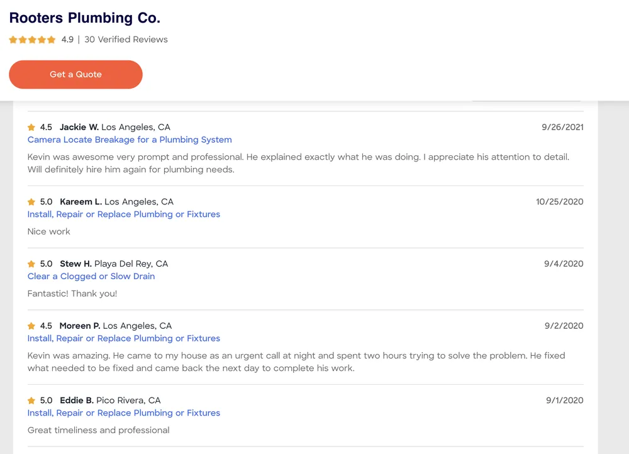Open Eddie B.'s Install, Repair or Replace Plumbing link
629x454 pixels.
[x=124, y=413]
